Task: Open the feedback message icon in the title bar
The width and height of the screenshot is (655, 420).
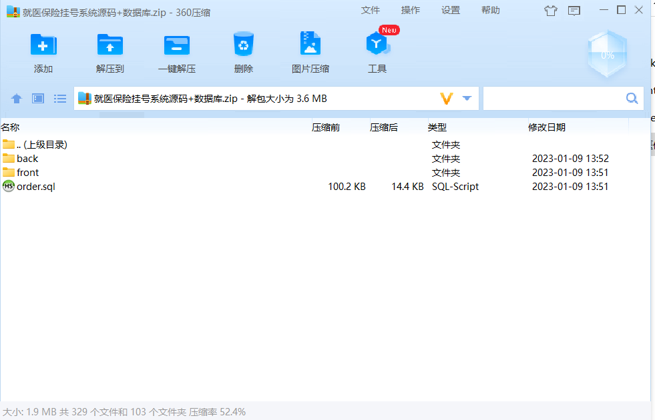Action: tap(574, 11)
